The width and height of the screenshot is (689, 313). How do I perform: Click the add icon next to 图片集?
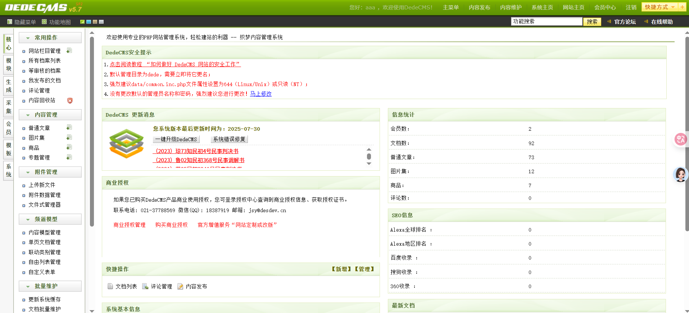point(69,138)
